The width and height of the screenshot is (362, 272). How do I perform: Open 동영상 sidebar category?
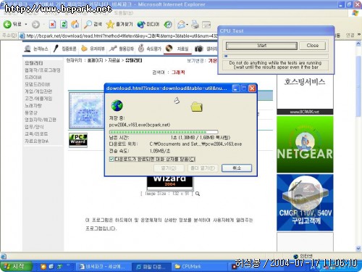point(31,112)
